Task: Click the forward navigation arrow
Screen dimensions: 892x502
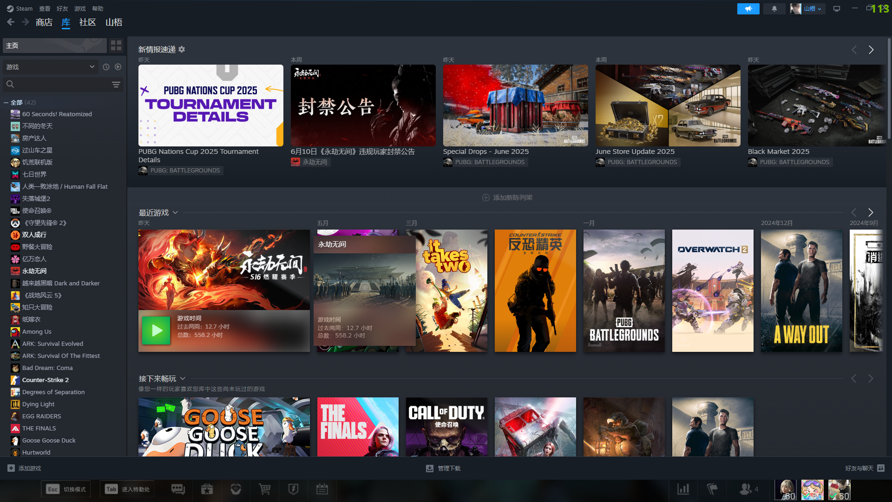Action: [x=26, y=22]
